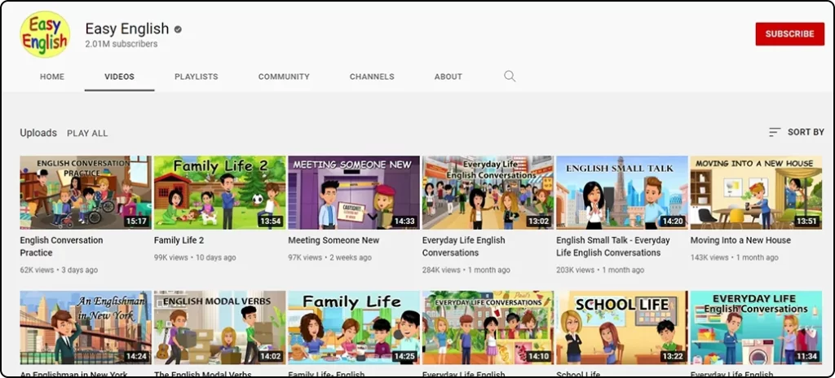The width and height of the screenshot is (835, 378).
Task: Click Play All next to Uploads
Action: tap(87, 133)
